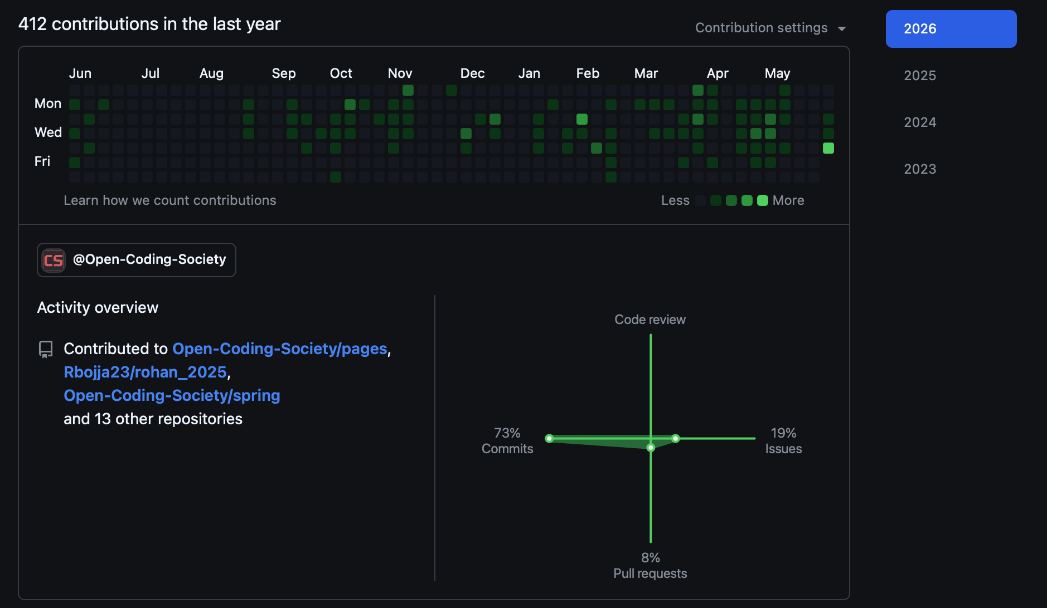Visit the Open-Coding-Society/spring repository
Viewport: 1047px width, 608px height.
172,395
